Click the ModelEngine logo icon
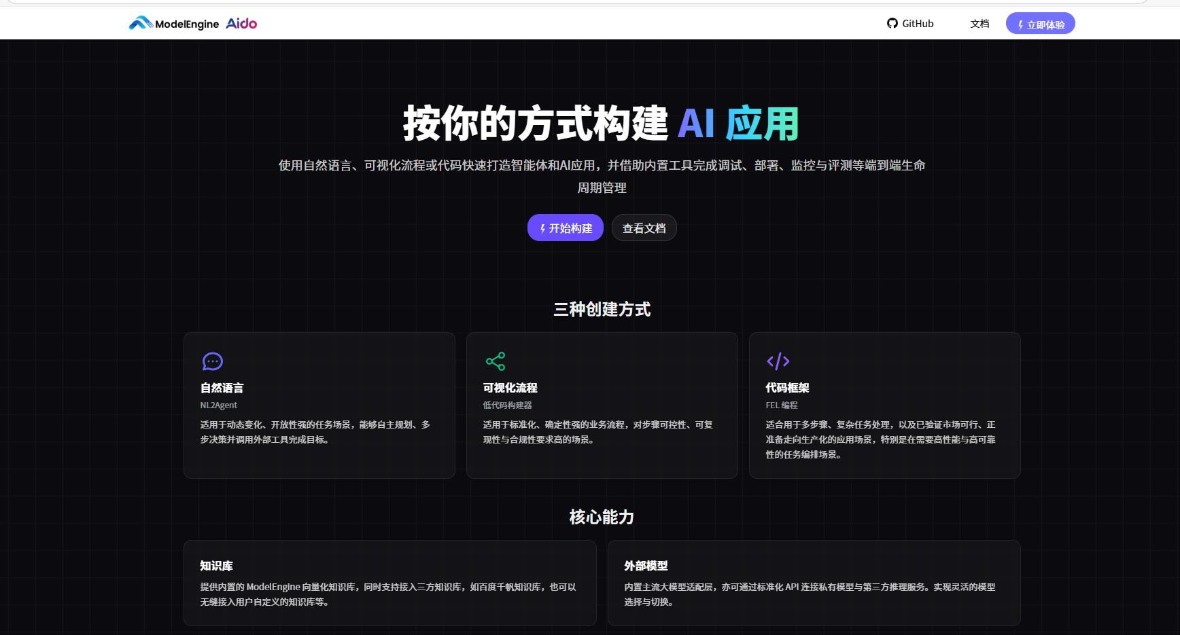Viewport: 1180px width, 635px height. [x=141, y=22]
